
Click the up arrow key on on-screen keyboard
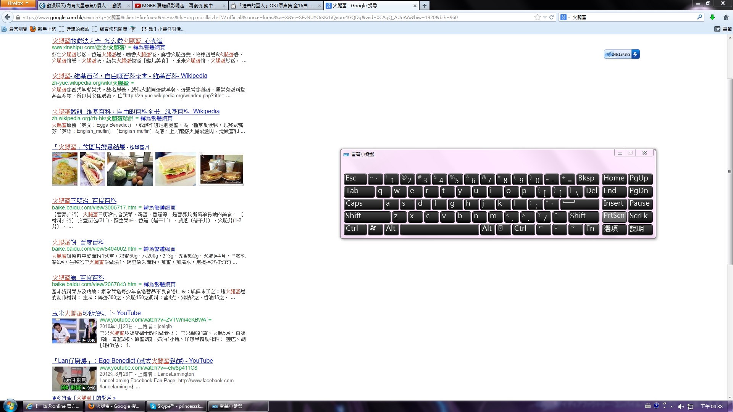tap(560, 216)
